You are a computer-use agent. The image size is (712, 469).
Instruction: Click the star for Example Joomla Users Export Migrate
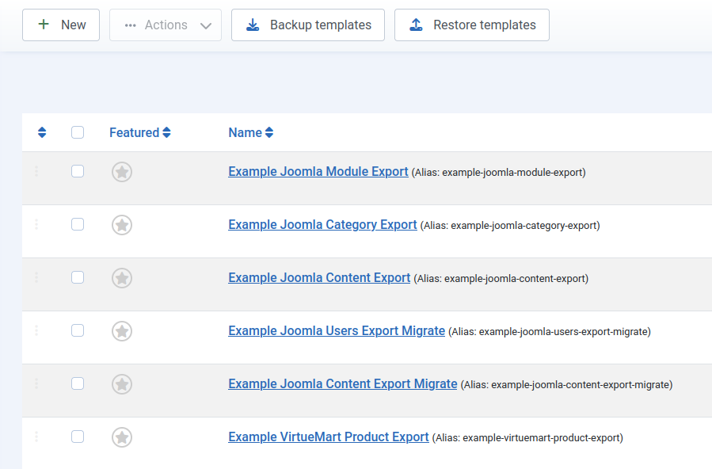tap(121, 330)
